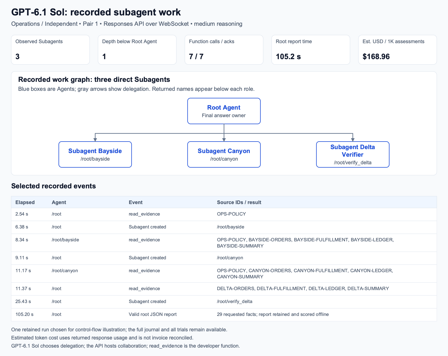Click the read_evidence event at 11.37 s

pyautogui.click(x=144, y=289)
